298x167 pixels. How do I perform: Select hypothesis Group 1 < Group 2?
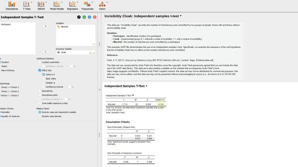coord(10,96)
